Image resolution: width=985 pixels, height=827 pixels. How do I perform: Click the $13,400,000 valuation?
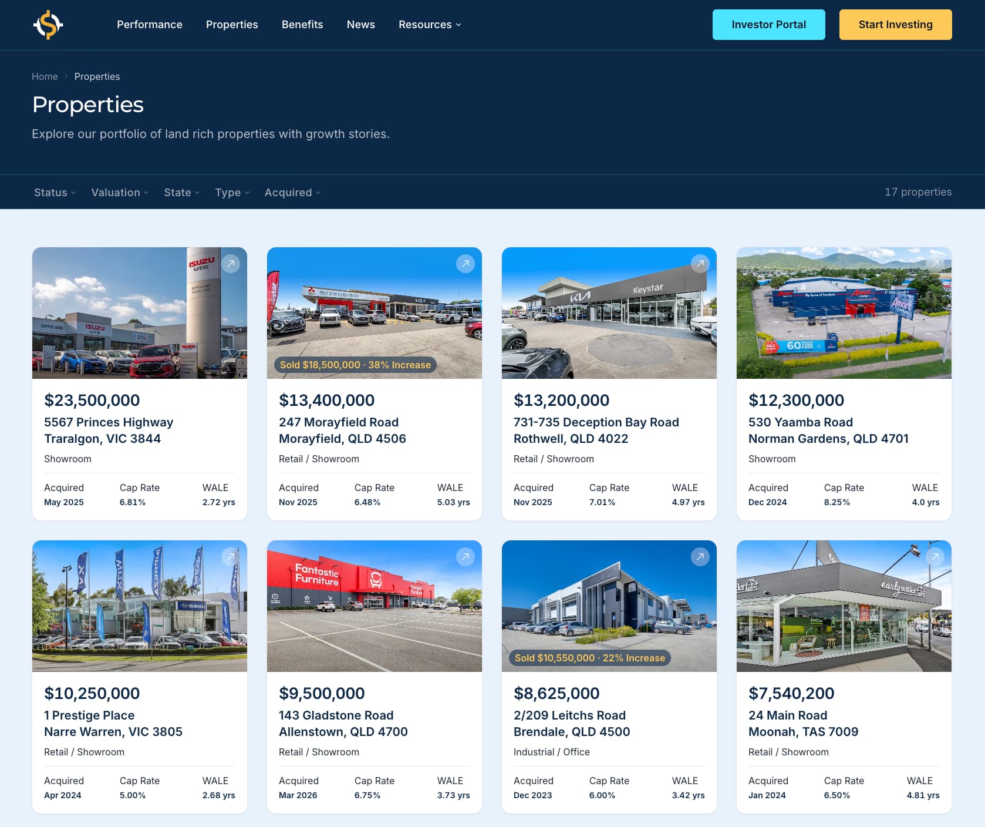327,400
